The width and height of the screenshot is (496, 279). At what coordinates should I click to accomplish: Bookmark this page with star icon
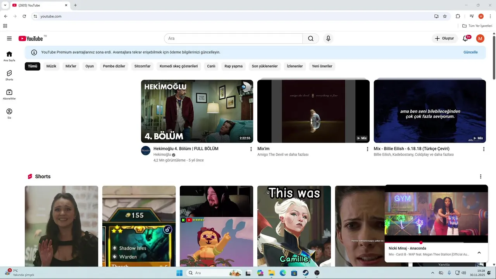445,16
